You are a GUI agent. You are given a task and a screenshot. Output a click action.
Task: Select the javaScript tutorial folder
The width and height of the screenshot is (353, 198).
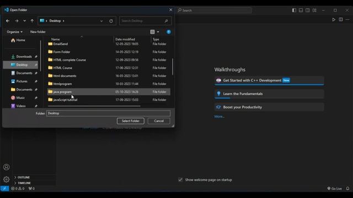tap(109, 100)
